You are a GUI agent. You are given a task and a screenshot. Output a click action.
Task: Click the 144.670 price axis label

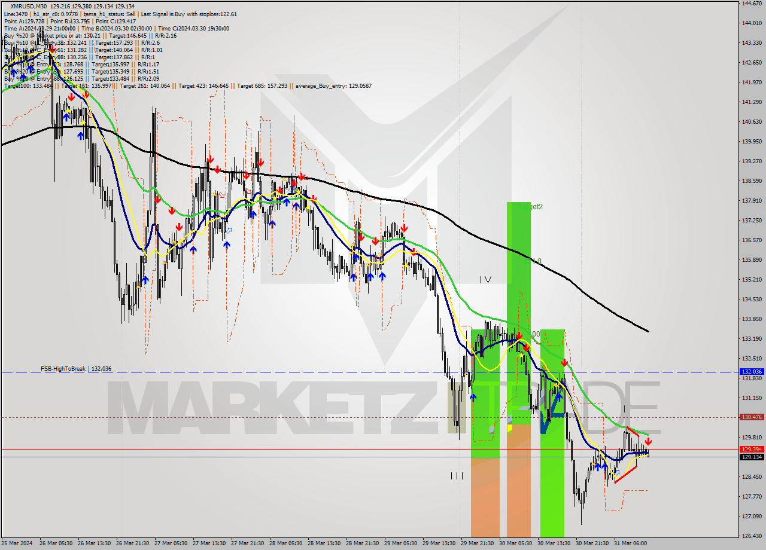click(x=752, y=4)
